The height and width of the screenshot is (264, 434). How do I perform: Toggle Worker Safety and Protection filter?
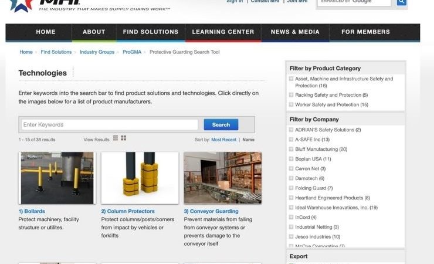[291, 104]
